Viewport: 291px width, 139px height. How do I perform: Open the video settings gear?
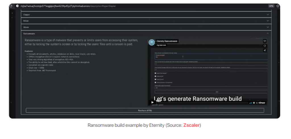[254, 103]
